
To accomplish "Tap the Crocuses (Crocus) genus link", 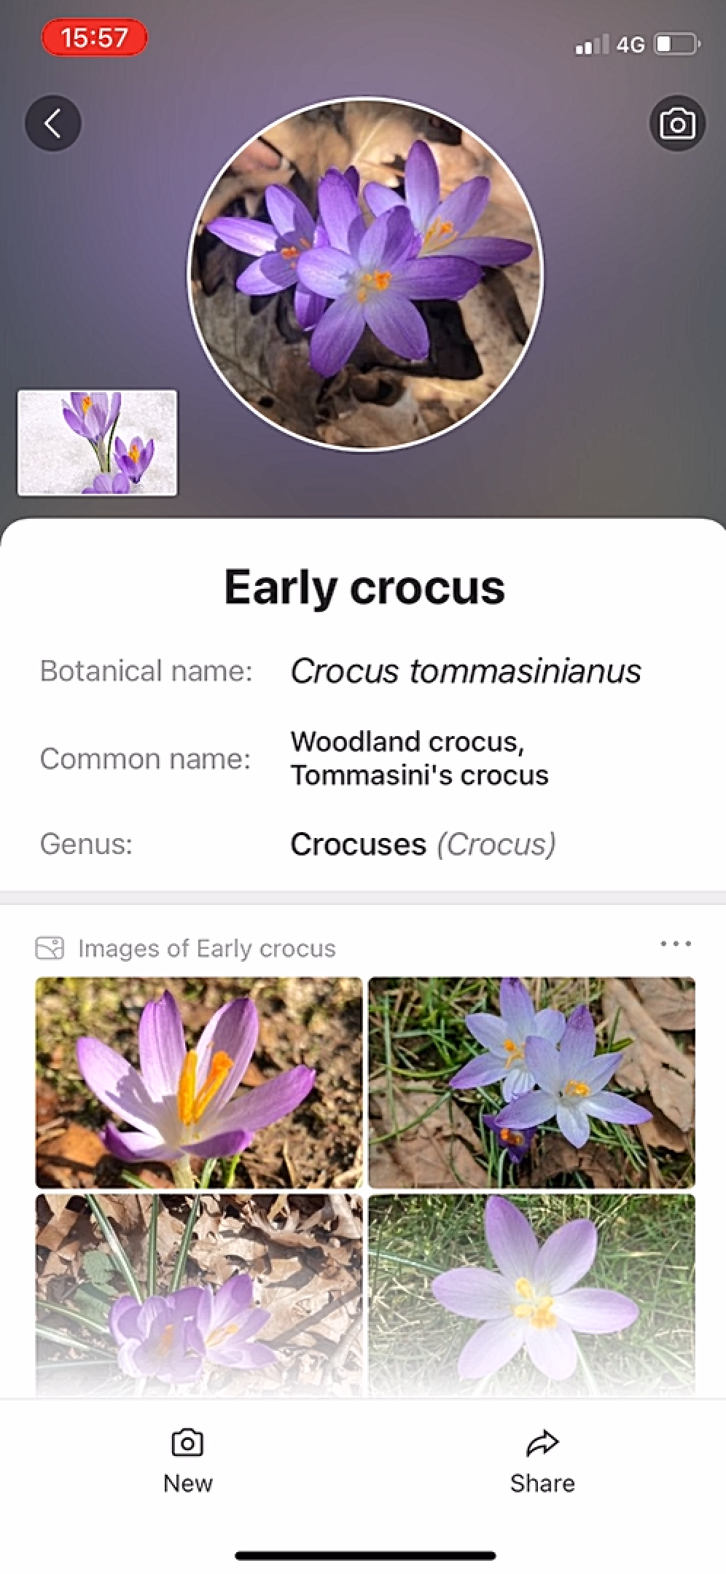I will (x=423, y=844).
